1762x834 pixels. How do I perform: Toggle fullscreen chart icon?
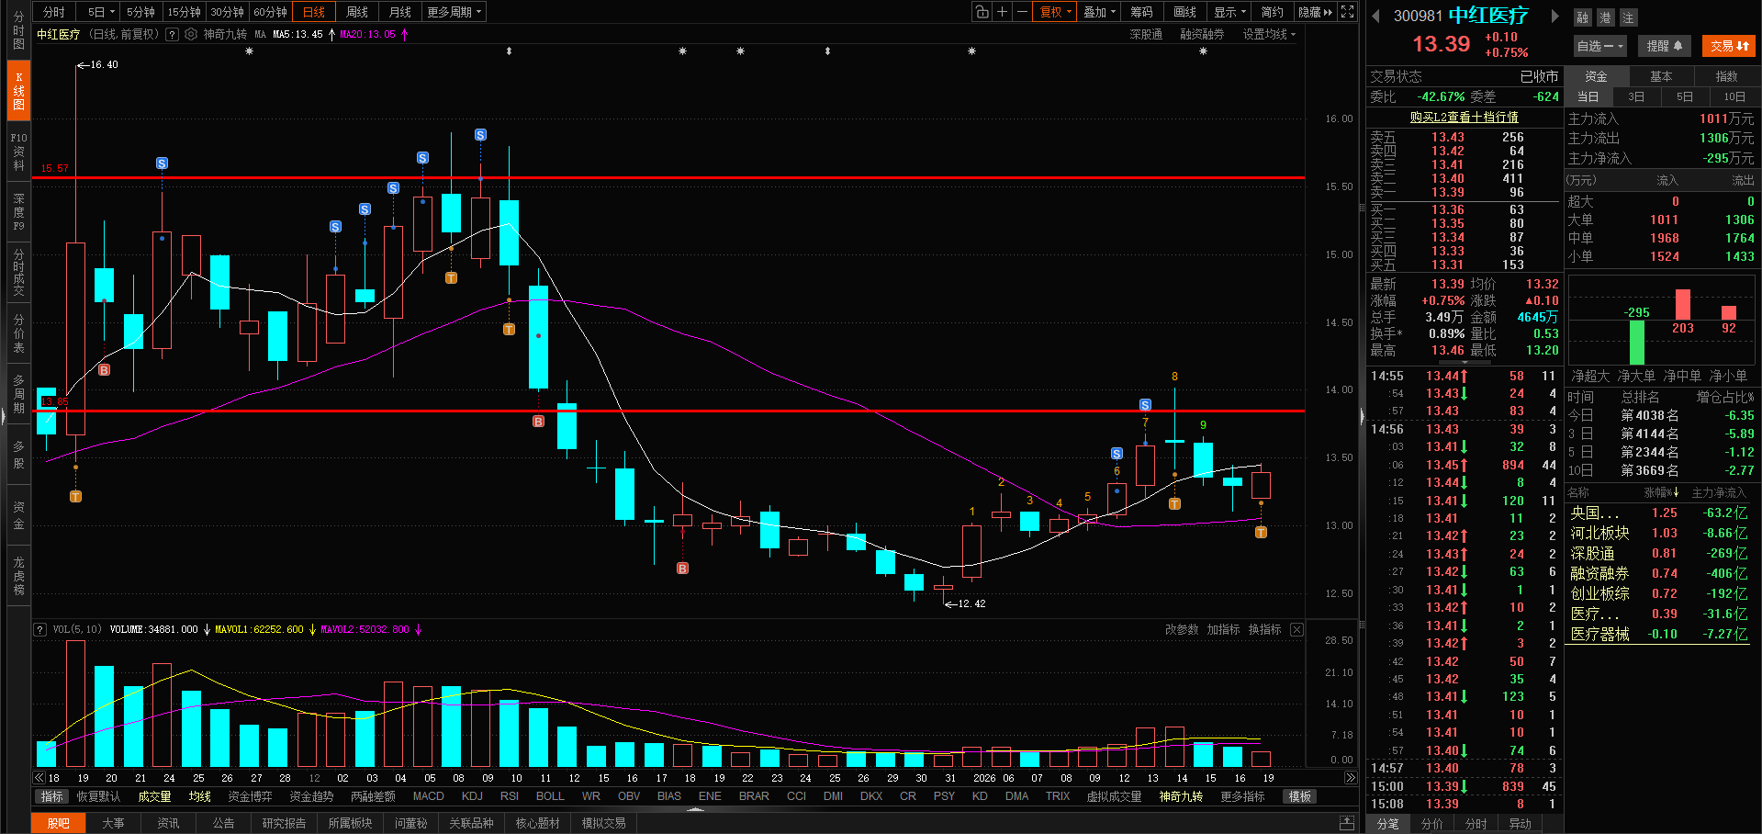tap(1347, 12)
